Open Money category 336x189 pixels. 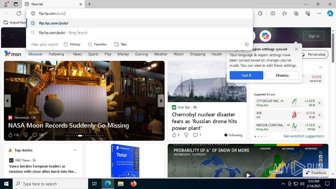pos(123,54)
